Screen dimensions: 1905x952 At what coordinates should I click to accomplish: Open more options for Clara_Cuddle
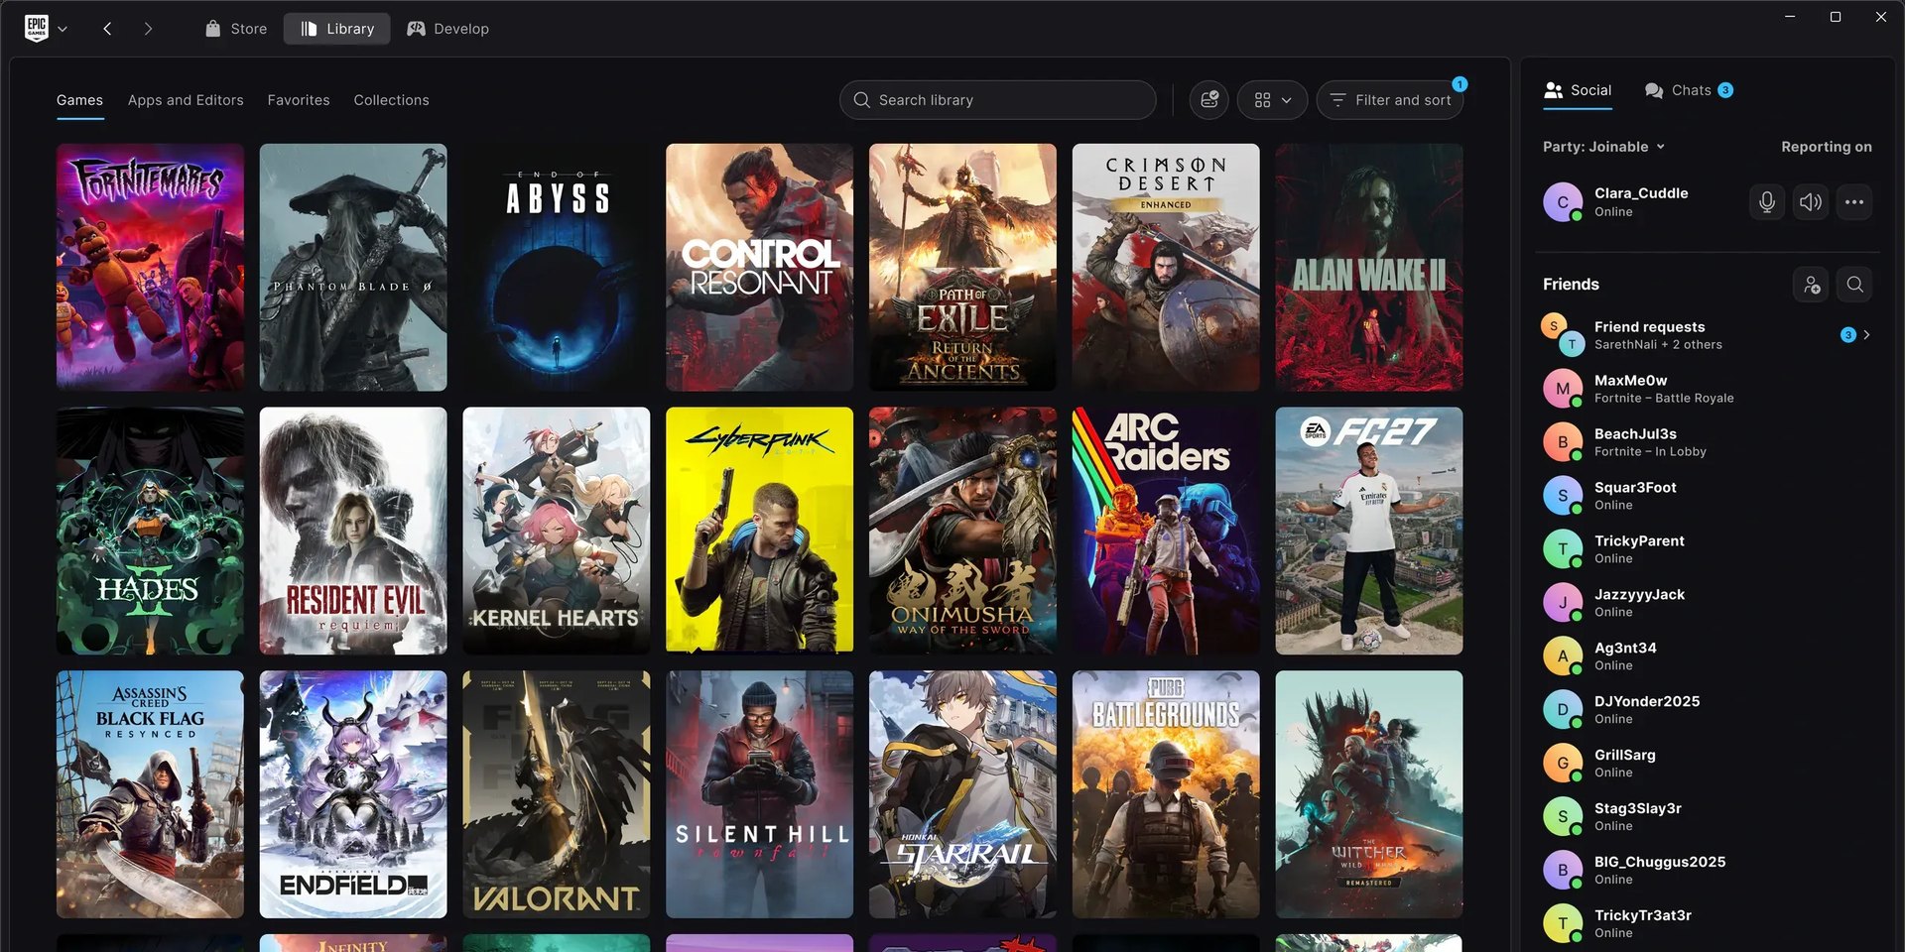coord(1854,202)
